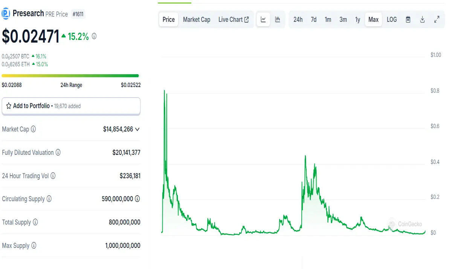
Task: Click the 24h Range progress bar
Action: [x=70, y=76]
